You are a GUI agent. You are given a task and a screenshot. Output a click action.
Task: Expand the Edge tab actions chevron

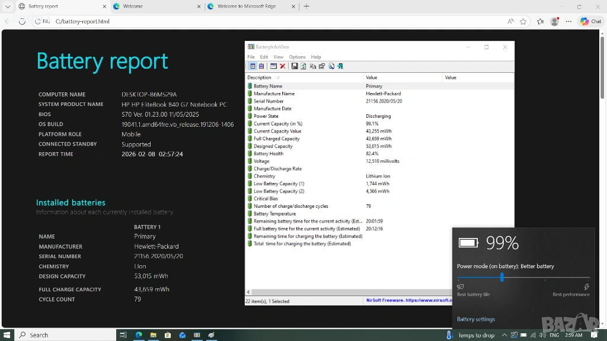(8, 7)
